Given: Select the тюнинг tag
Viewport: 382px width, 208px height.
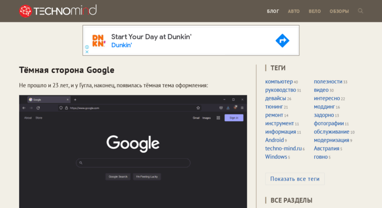Looking at the screenshot, I should tap(274, 107).
